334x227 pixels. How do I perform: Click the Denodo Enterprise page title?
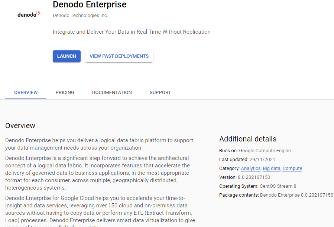pos(90,4)
